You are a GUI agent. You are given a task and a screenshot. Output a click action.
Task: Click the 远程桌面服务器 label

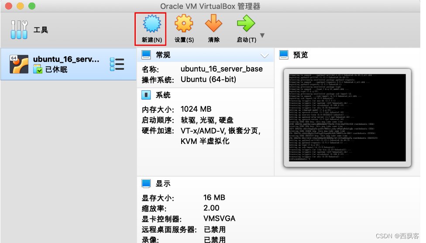click(x=169, y=229)
